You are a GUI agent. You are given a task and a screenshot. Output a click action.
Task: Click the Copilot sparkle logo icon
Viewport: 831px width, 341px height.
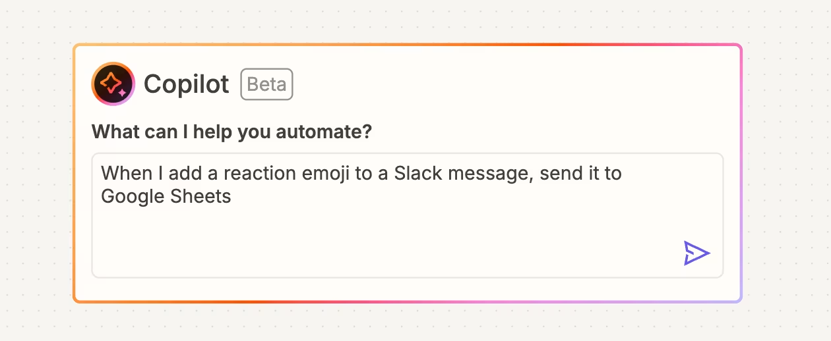point(113,84)
